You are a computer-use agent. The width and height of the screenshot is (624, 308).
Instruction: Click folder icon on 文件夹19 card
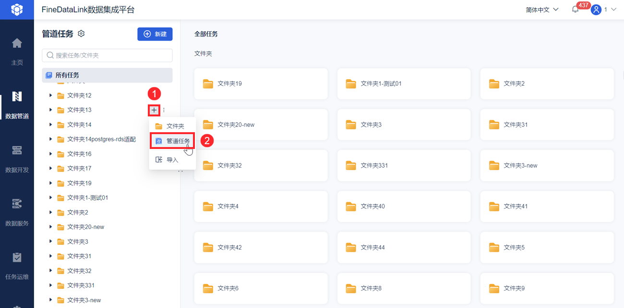pyautogui.click(x=208, y=84)
